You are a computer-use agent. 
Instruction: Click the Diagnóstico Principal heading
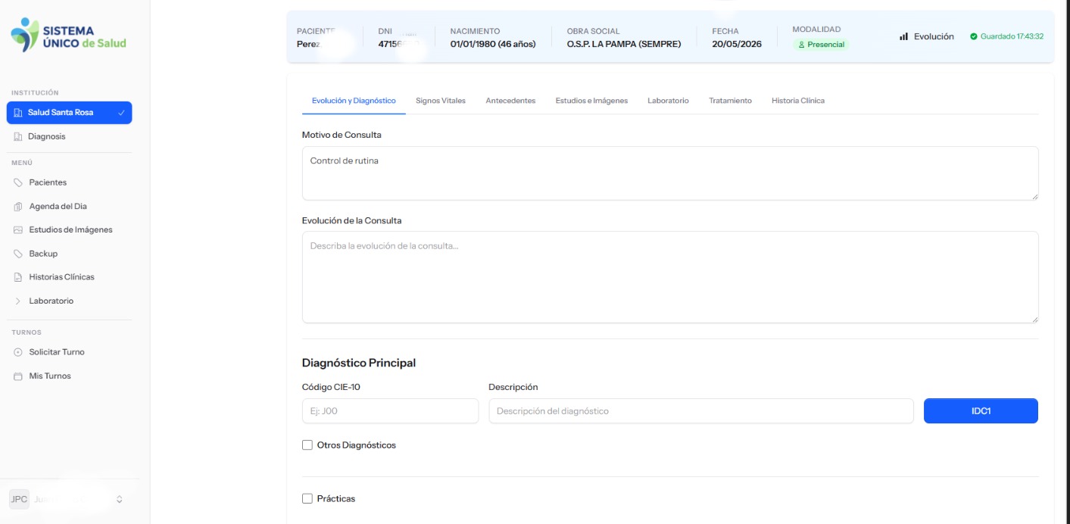point(359,363)
